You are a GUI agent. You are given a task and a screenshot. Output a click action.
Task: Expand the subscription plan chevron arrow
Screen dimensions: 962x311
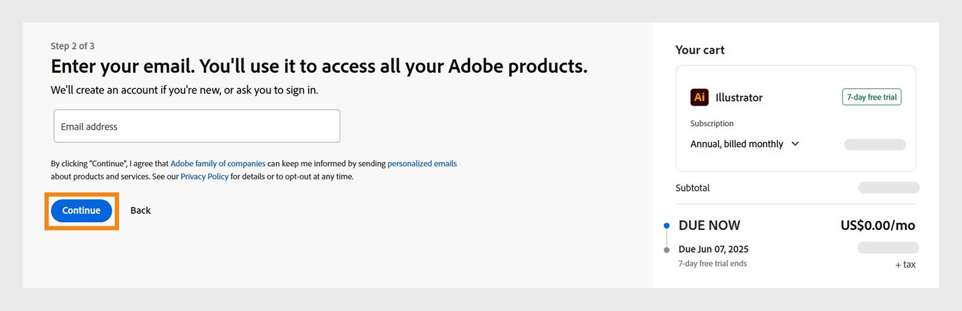click(795, 144)
